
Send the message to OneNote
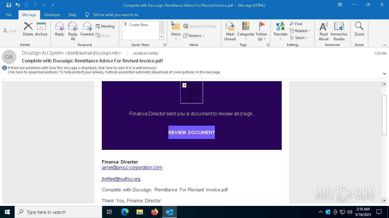(x=200, y=26)
